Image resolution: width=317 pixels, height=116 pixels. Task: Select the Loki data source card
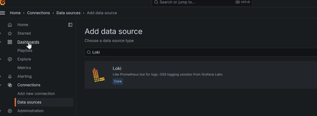[168, 75]
